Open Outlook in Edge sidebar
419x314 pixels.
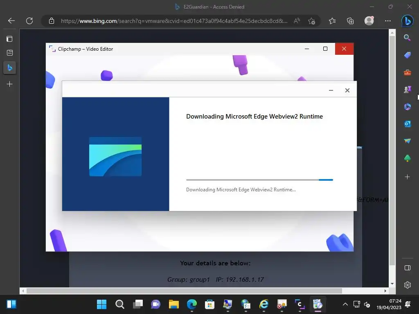(x=407, y=124)
